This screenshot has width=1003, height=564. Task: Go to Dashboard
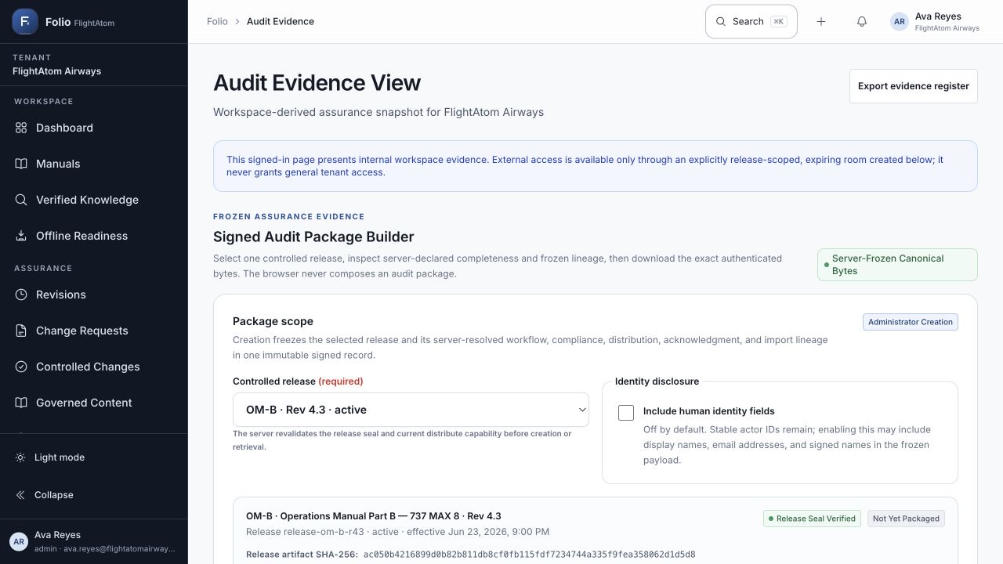[94, 128]
